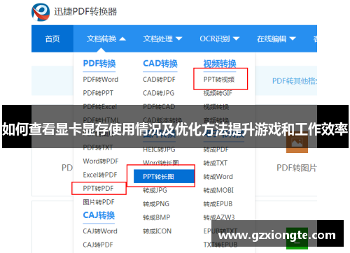The width and height of the screenshot is (350, 253).
Task: Select 转成BMP entry
Action: [156, 217]
